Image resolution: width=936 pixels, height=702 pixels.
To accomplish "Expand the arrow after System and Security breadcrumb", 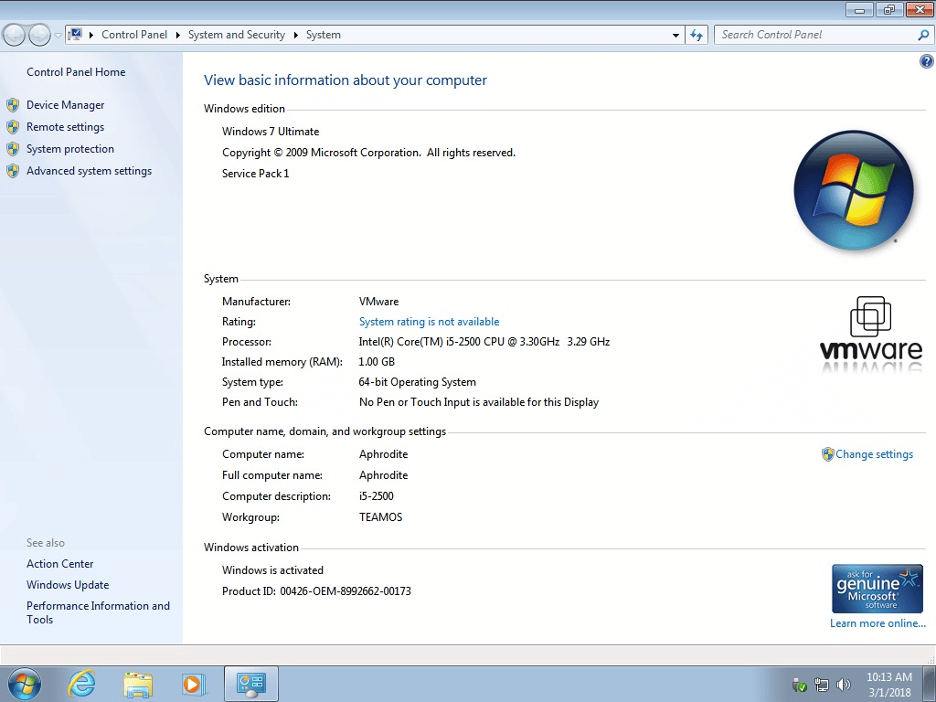I will 296,35.
